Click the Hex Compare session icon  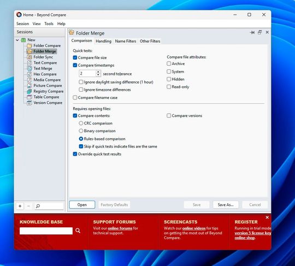[29, 74]
